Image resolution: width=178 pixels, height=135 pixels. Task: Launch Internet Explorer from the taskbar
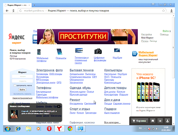tap(18, 129)
